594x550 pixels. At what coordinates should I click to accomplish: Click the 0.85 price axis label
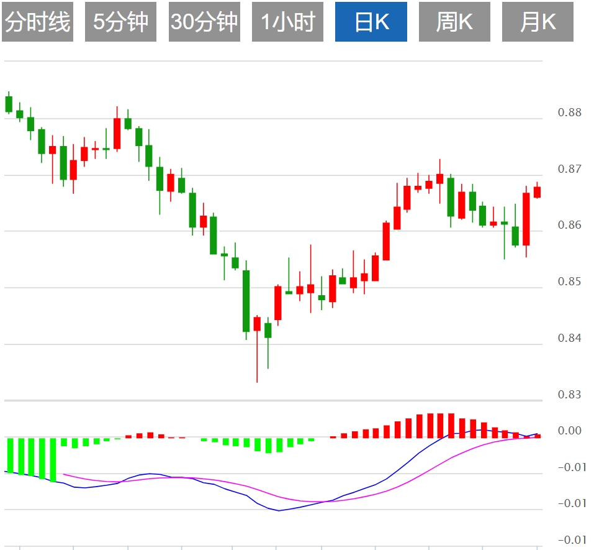click(x=570, y=282)
